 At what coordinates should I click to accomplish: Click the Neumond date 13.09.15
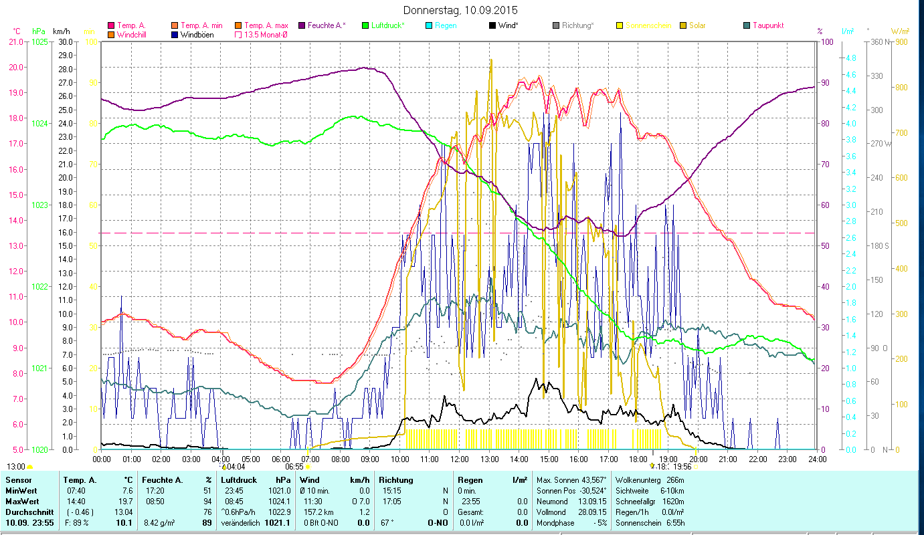pyautogui.click(x=592, y=501)
